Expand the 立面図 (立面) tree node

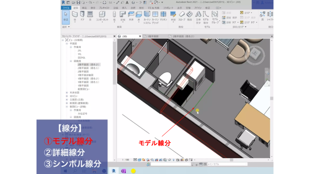(x=67, y=100)
